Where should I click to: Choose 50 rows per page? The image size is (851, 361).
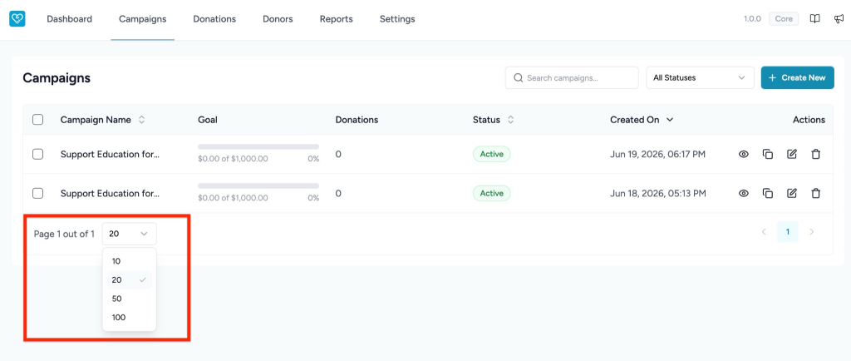point(129,299)
